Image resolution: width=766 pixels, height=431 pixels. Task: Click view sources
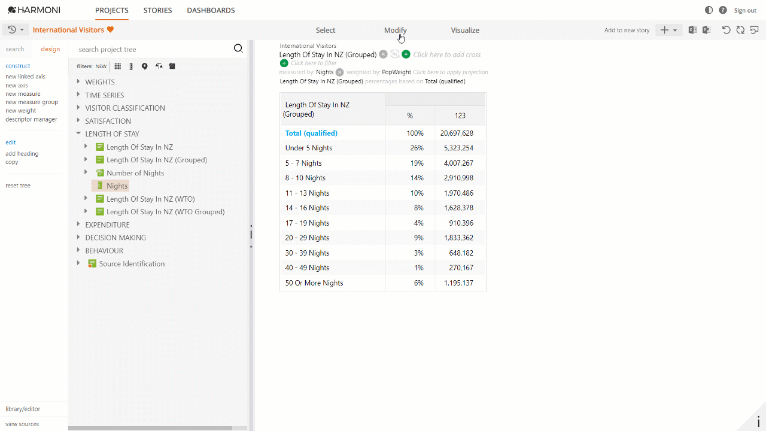coord(22,424)
